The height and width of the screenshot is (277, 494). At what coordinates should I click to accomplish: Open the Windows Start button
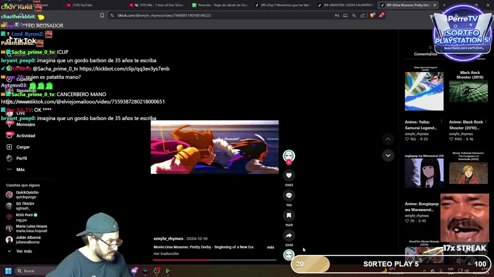(x=8, y=271)
